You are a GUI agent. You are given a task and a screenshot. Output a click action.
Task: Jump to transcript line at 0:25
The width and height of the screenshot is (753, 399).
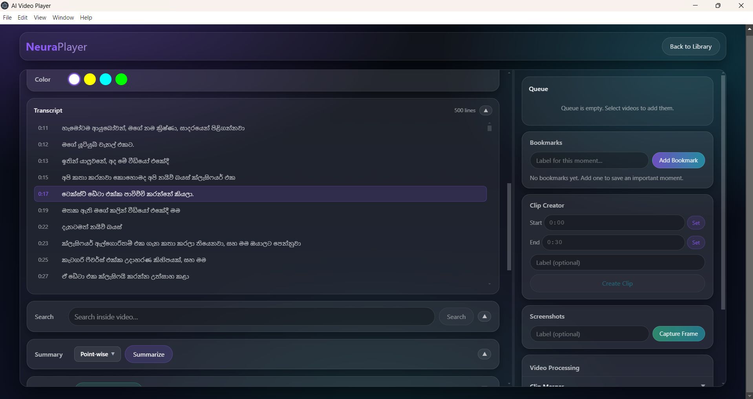tap(260, 260)
